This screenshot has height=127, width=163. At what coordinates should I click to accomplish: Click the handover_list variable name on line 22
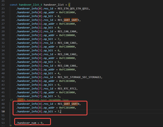[54, 5]
